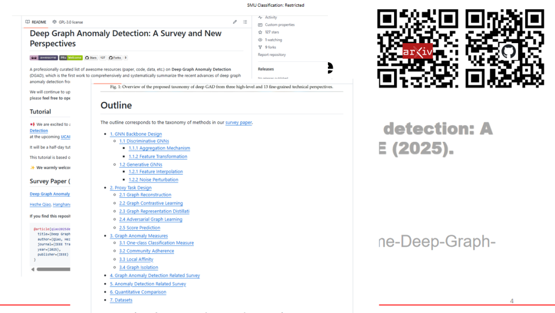Open 3.3 Local Affinity link
Image resolution: width=555 pixels, height=313 pixels.
click(136, 260)
